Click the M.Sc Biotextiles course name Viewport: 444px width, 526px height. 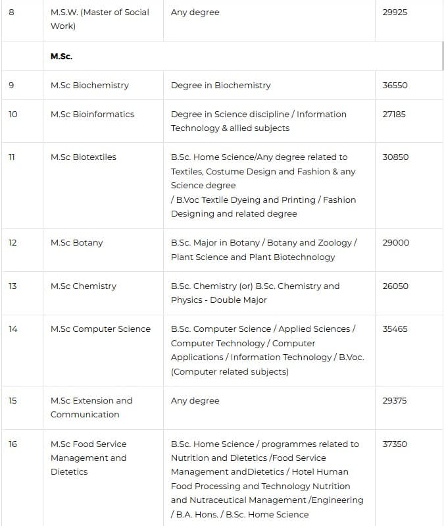[84, 157]
